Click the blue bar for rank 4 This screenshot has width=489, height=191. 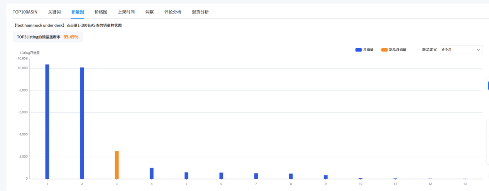coord(152,173)
